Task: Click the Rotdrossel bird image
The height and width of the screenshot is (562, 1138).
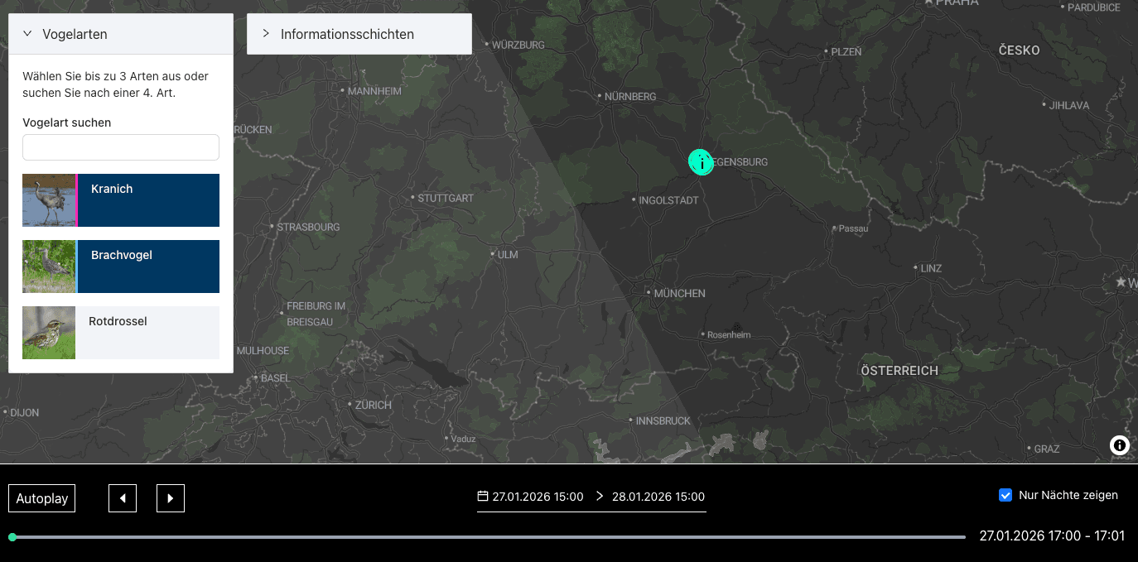Action: click(x=49, y=333)
